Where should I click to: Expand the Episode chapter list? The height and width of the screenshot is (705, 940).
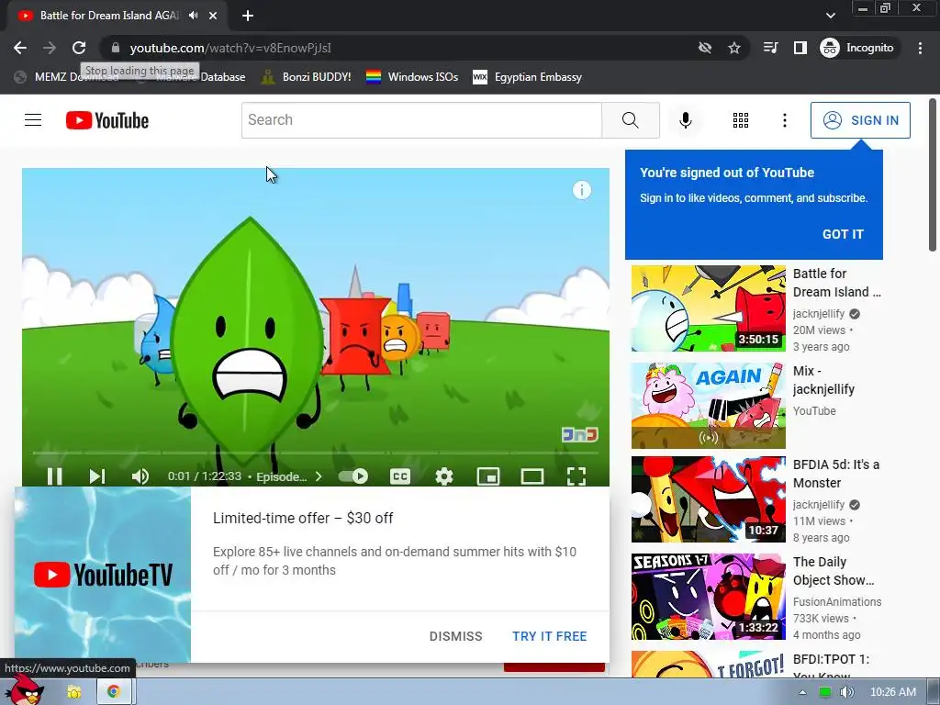point(289,476)
